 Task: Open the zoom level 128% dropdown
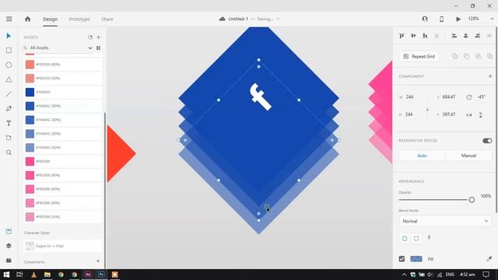pos(492,19)
